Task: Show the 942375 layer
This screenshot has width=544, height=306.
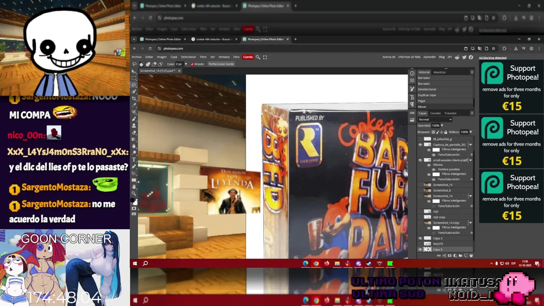Action: [420, 244]
